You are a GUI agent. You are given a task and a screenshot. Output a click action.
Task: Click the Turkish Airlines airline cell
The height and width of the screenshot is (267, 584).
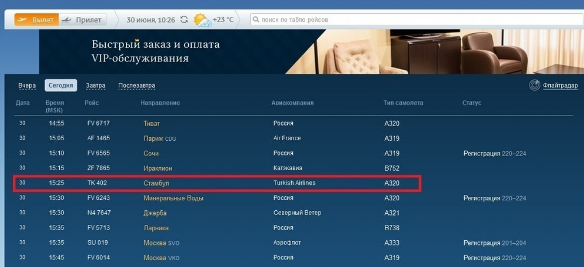tap(295, 183)
